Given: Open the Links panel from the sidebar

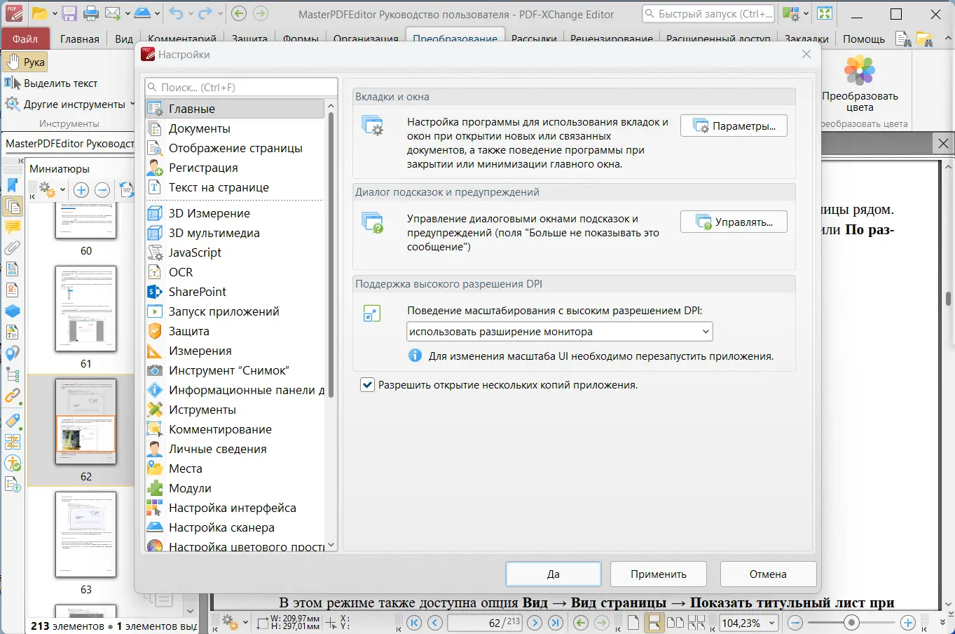Looking at the screenshot, I should (12, 396).
